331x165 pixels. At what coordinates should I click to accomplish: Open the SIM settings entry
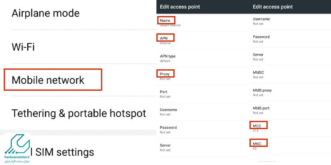coord(78,152)
